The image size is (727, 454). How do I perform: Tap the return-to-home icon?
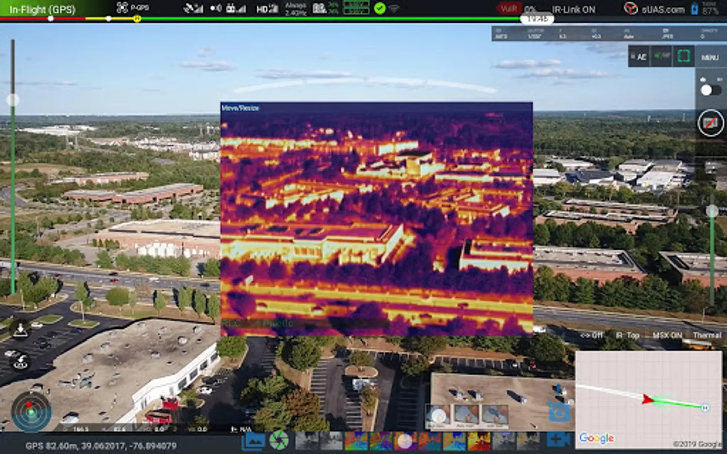coord(21,360)
